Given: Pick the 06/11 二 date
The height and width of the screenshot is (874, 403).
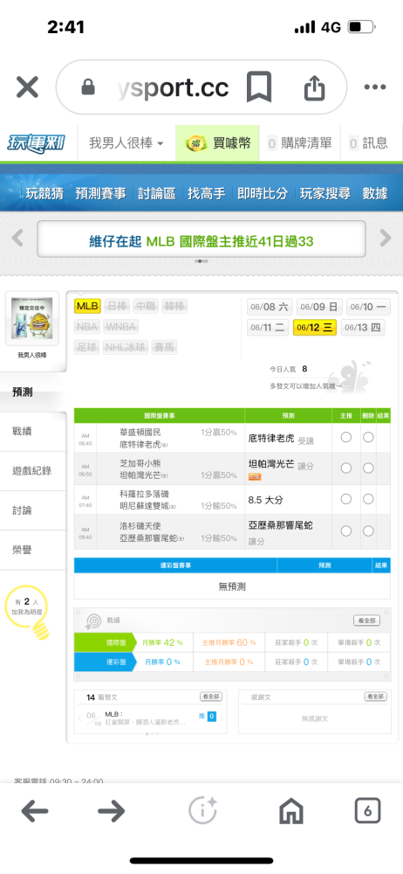Looking at the screenshot, I should click(268, 327).
